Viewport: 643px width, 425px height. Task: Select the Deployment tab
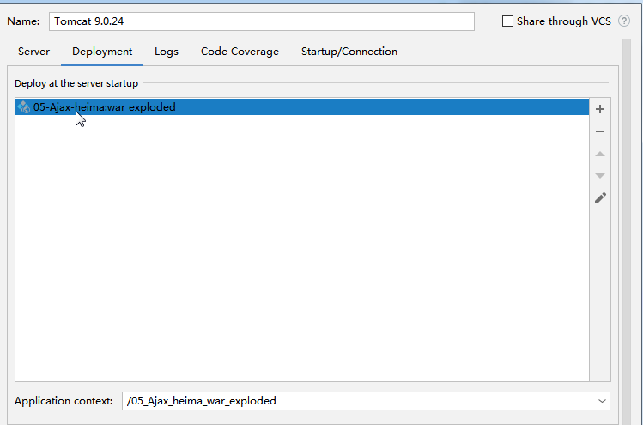click(102, 52)
